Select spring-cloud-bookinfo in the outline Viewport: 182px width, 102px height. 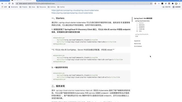point(142,34)
